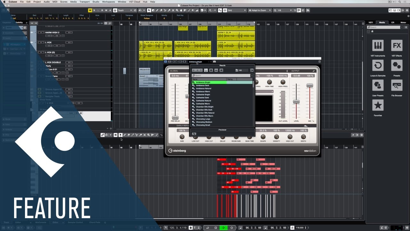410x231 pixels.
Task: Select the key editor eraser tool
Action: [x=128, y=135]
